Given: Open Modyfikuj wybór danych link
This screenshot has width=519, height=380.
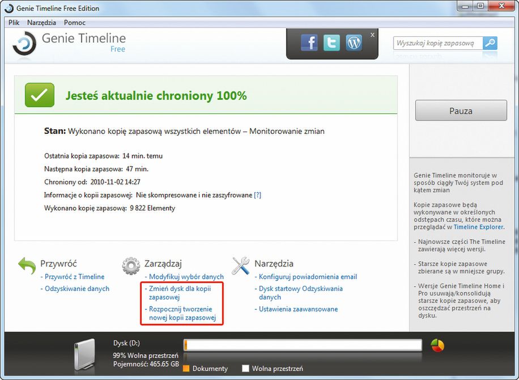Looking at the screenshot, I should click(186, 277).
